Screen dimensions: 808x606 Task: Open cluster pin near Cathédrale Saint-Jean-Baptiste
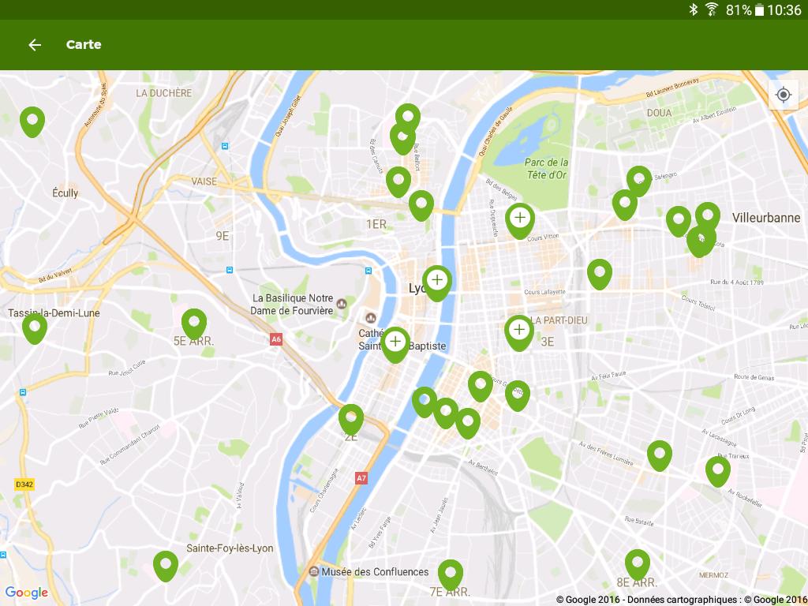point(395,345)
